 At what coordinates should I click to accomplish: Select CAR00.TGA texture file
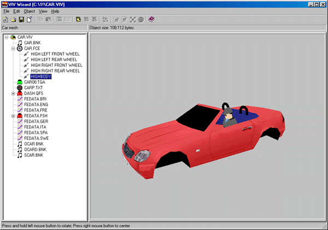35,82
